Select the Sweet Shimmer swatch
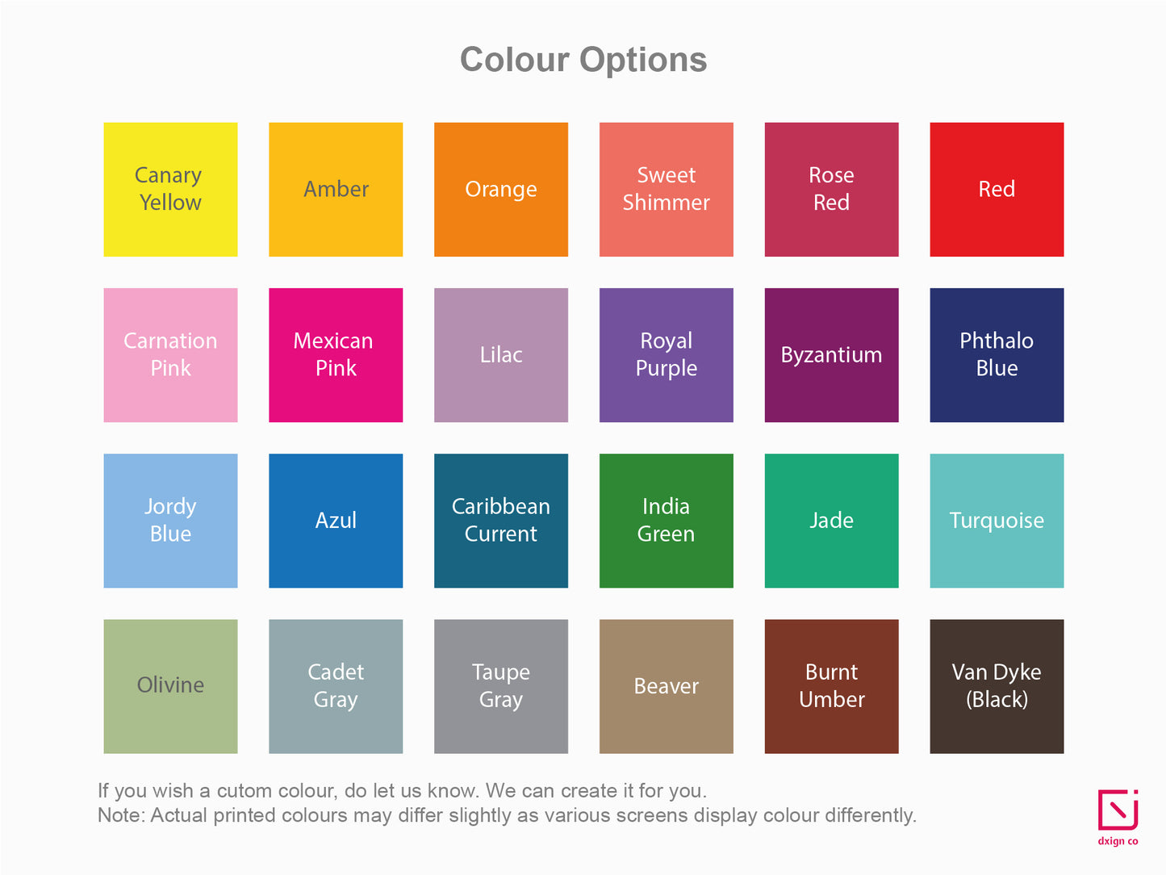The width and height of the screenshot is (1166, 875). (667, 190)
